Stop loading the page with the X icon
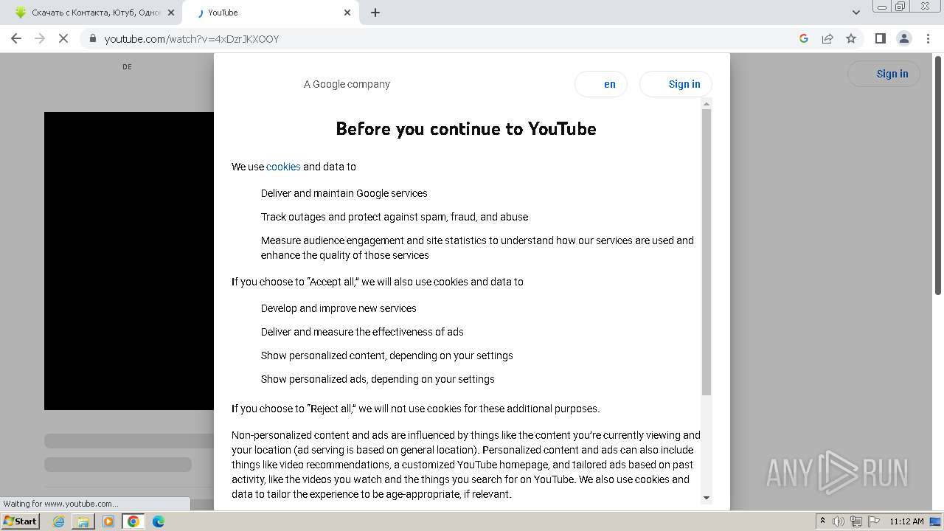 (x=63, y=38)
